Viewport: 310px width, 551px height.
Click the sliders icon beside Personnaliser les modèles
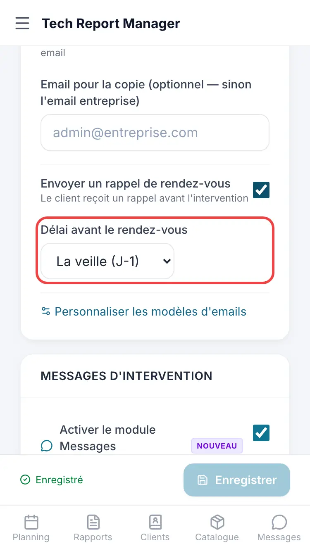45,311
